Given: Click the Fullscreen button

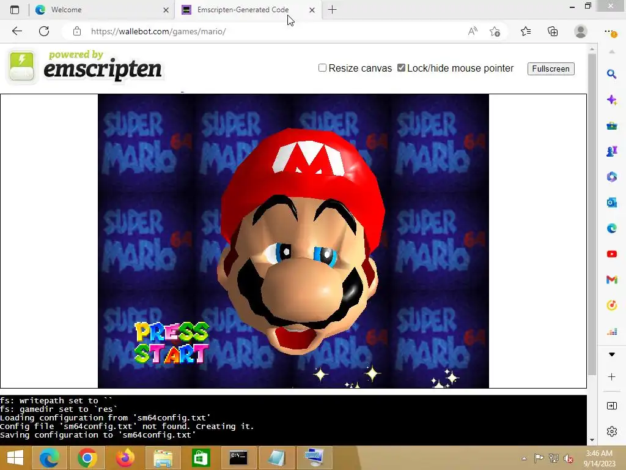Looking at the screenshot, I should click(x=551, y=69).
